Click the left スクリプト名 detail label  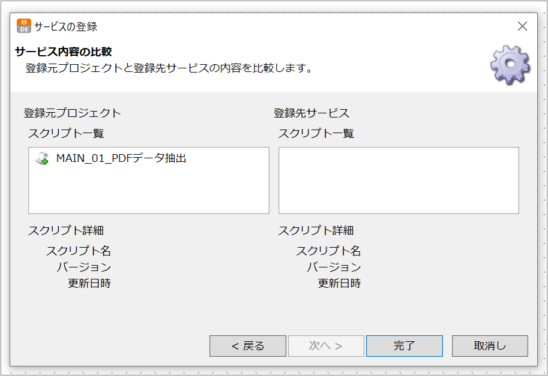pyautogui.click(x=78, y=251)
